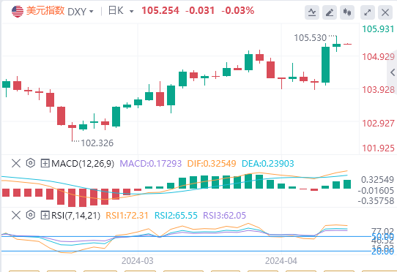Expand chart to fullscreen with arrows icon
The width and height of the screenshot is (397, 272).
coord(368,12)
